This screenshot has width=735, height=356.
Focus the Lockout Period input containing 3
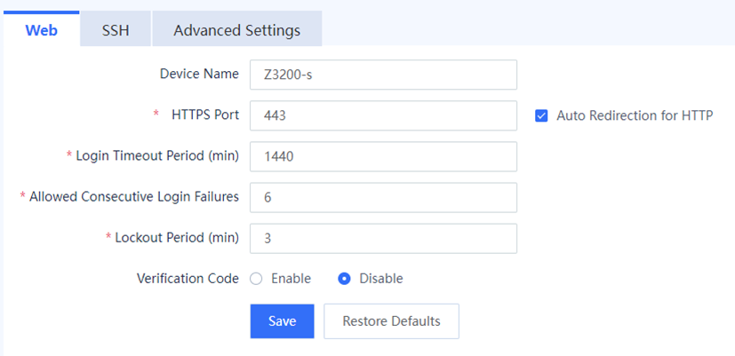(383, 239)
